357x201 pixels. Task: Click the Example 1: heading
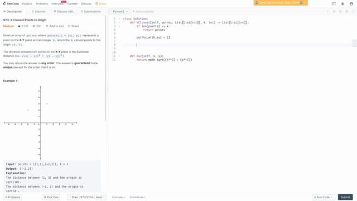(11, 81)
